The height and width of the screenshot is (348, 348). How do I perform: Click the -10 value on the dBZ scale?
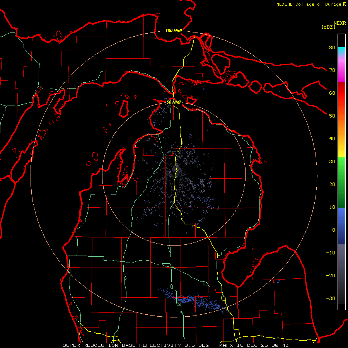[x=331, y=253]
